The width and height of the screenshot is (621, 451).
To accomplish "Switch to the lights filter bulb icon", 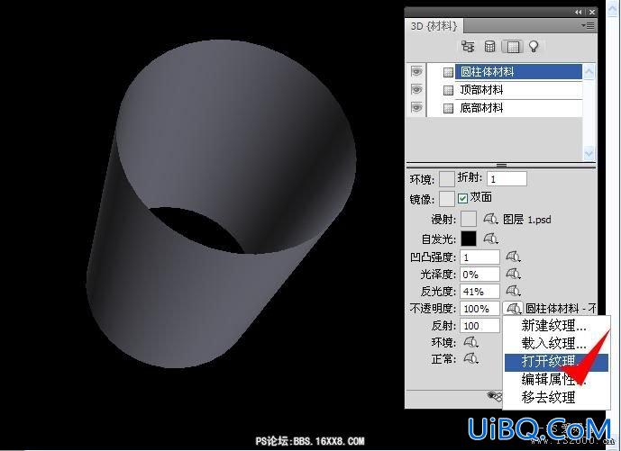I will tap(534, 47).
